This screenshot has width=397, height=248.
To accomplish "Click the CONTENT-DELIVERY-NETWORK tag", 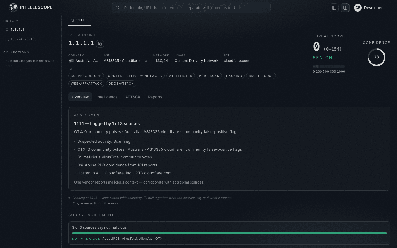I will coord(135,76).
